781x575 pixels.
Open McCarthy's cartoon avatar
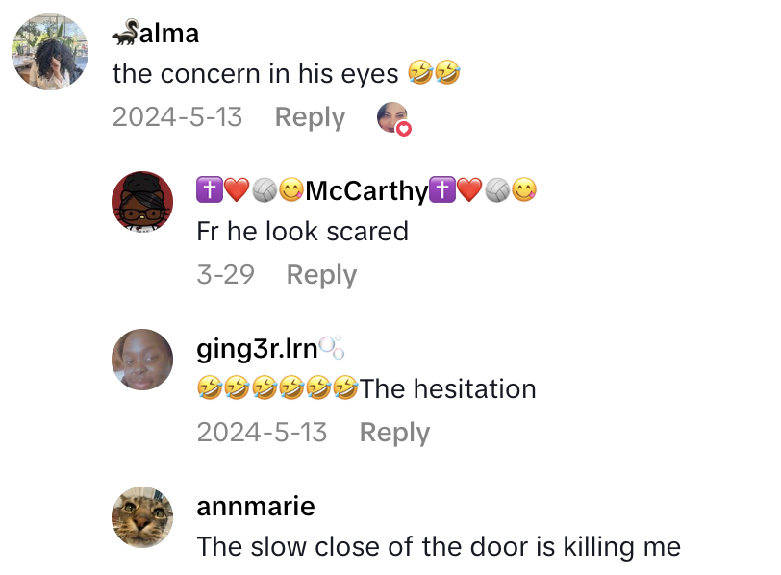pyautogui.click(x=142, y=202)
